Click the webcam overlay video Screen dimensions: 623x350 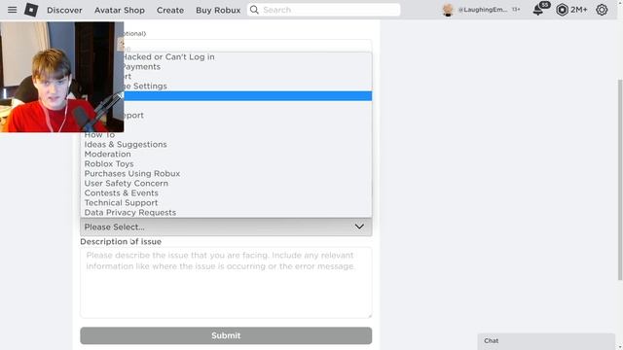tap(61, 77)
